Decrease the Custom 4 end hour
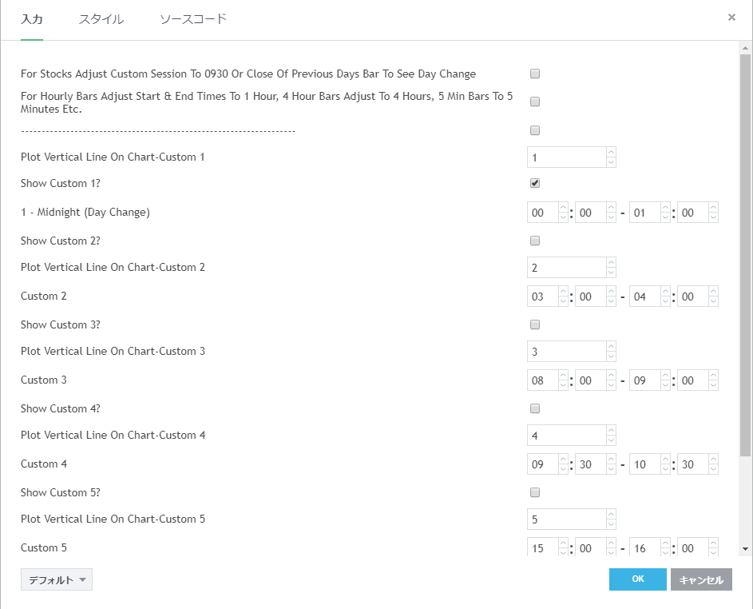The image size is (753, 609). click(x=665, y=469)
